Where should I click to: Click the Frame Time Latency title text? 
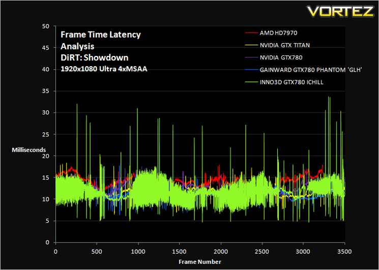tap(101, 35)
